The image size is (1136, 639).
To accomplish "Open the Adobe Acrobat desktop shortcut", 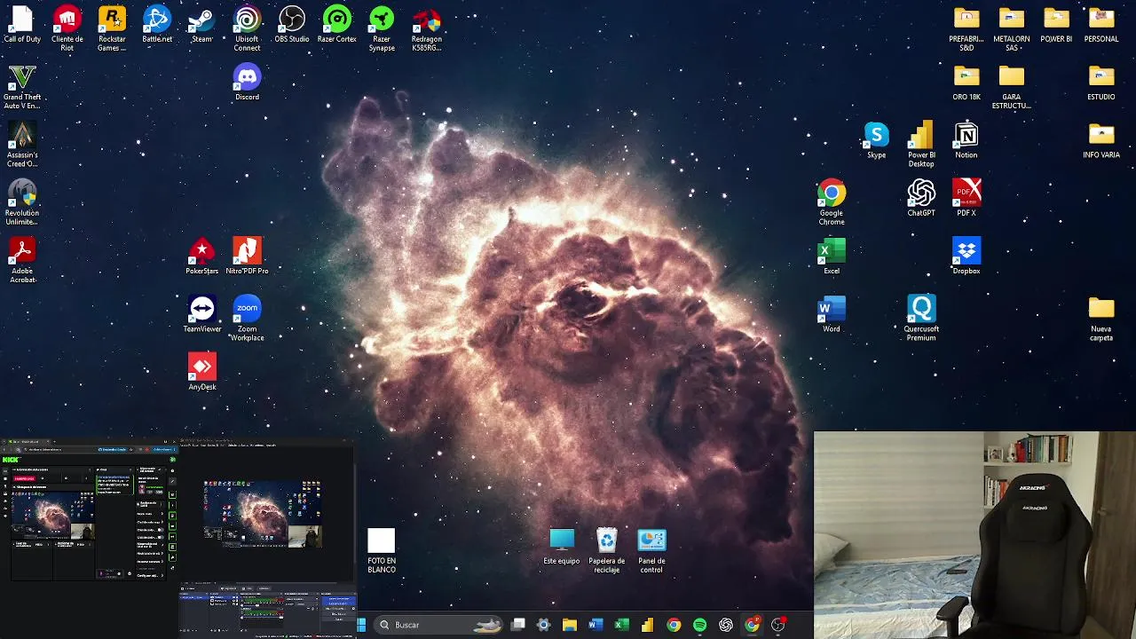I will pos(22,260).
